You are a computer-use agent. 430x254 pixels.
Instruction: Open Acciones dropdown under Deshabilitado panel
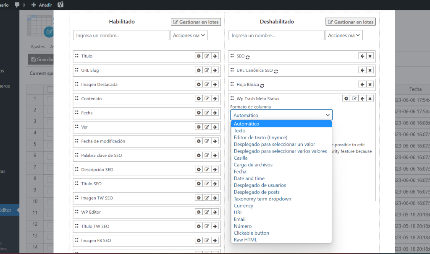click(344, 35)
